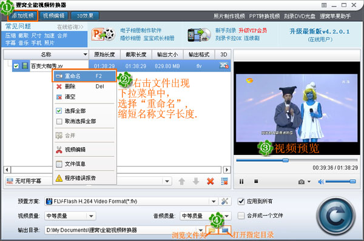Click 在线咨询>> link
This screenshot has width=364, height=241.
[x=70, y=27]
